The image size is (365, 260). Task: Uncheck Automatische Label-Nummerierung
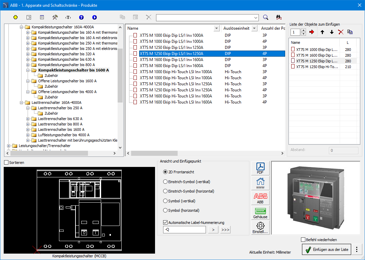(165, 223)
